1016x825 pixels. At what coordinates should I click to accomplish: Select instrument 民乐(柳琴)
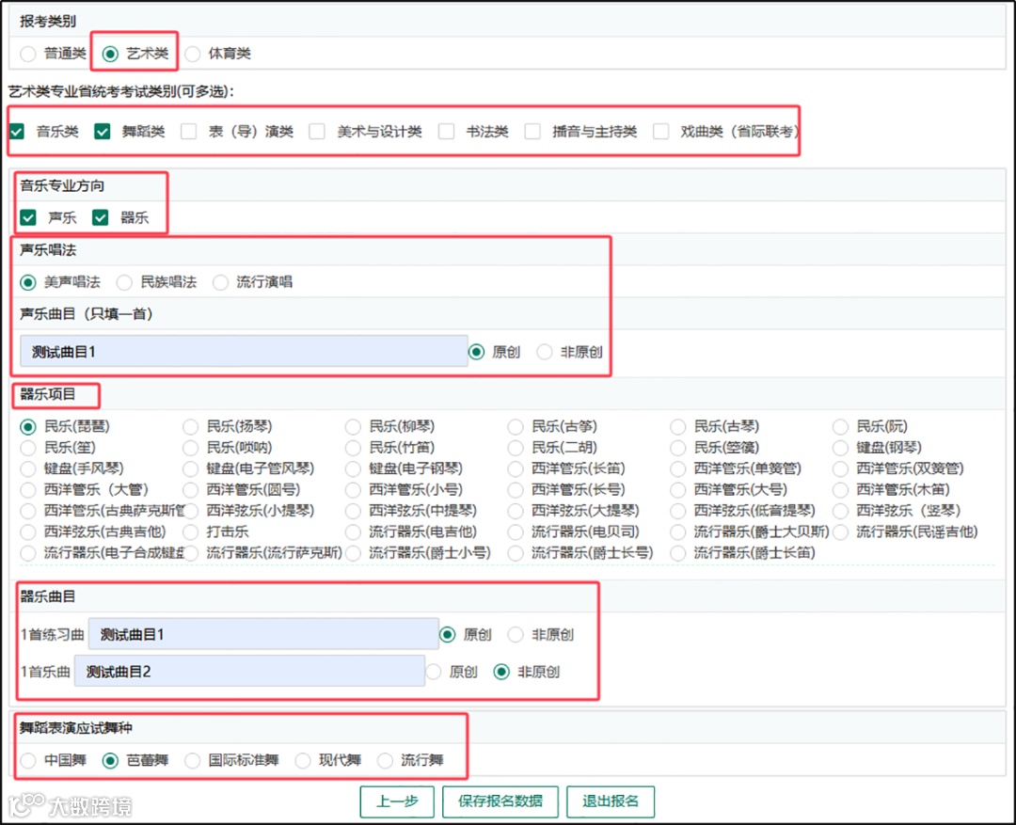[x=353, y=427]
